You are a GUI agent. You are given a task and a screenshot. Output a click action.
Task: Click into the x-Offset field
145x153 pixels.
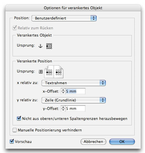pos(75,91)
